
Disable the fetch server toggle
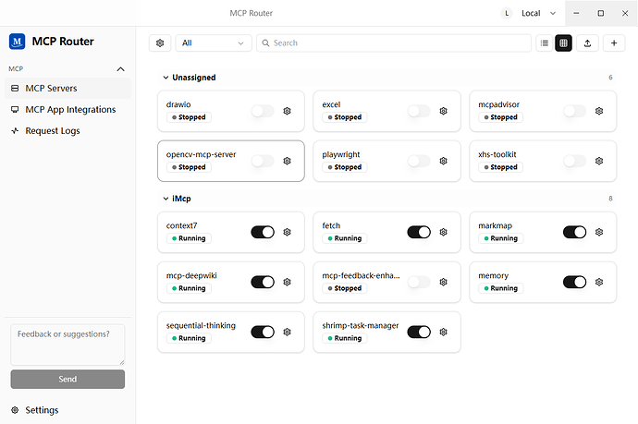tap(419, 232)
